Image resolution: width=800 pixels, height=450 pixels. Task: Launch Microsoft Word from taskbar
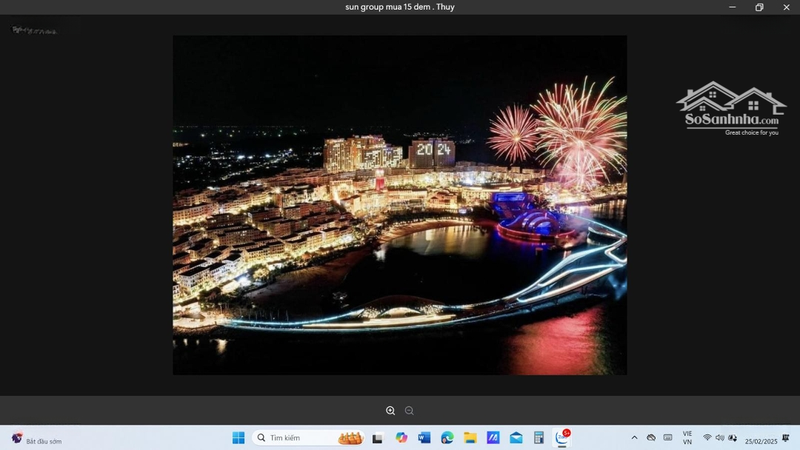pos(424,437)
